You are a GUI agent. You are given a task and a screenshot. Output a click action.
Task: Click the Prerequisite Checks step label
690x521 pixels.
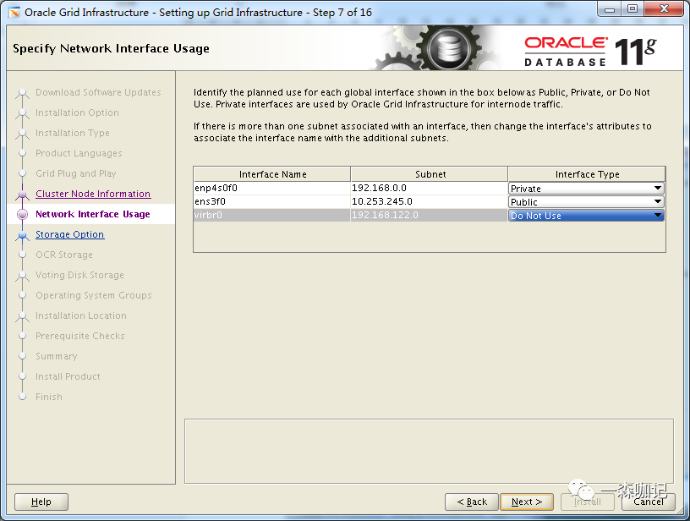pyautogui.click(x=80, y=336)
